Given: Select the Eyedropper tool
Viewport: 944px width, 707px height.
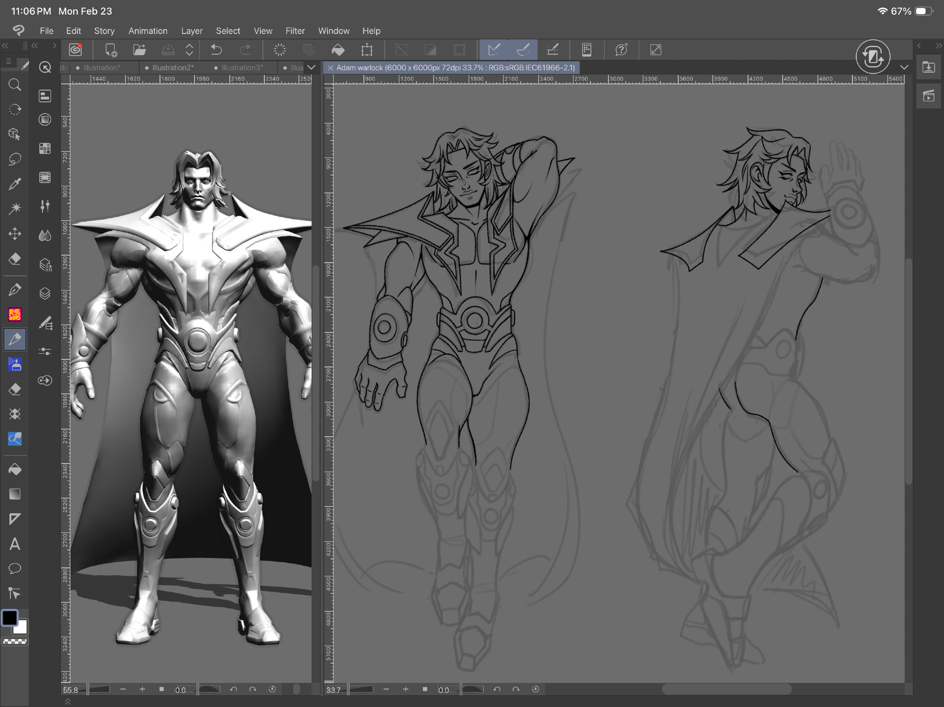Looking at the screenshot, I should tap(15, 183).
